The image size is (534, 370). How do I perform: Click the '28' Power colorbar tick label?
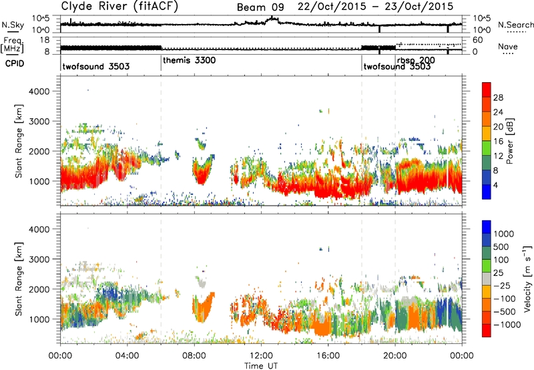pos(498,98)
